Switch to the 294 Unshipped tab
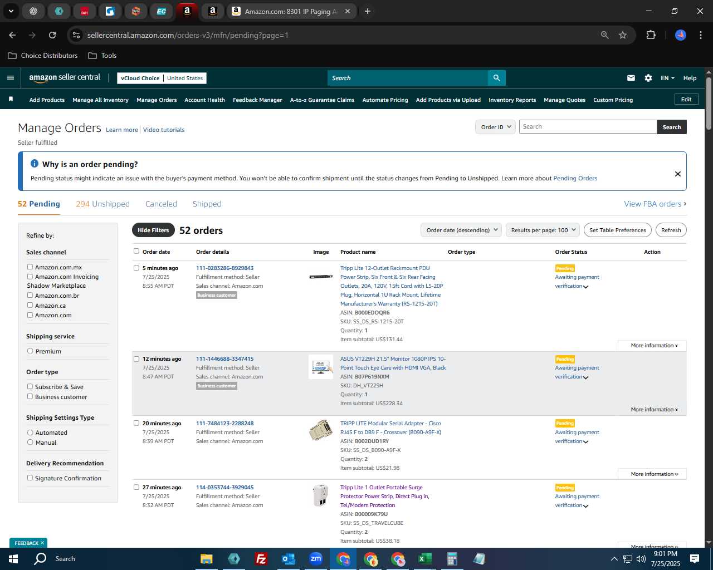 (x=102, y=204)
